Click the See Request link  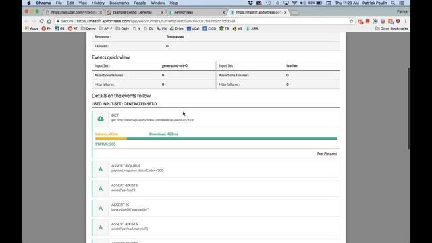click(x=327, y=153)
